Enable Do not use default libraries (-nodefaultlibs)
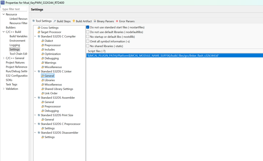The height and width of the screenshot is (161, 263). [88, 32]
